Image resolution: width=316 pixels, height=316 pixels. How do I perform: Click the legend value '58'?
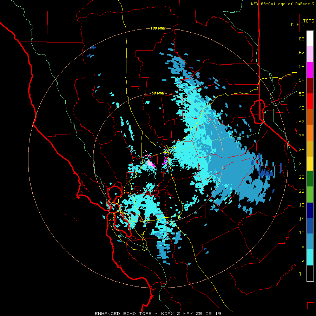coord(302,66)
